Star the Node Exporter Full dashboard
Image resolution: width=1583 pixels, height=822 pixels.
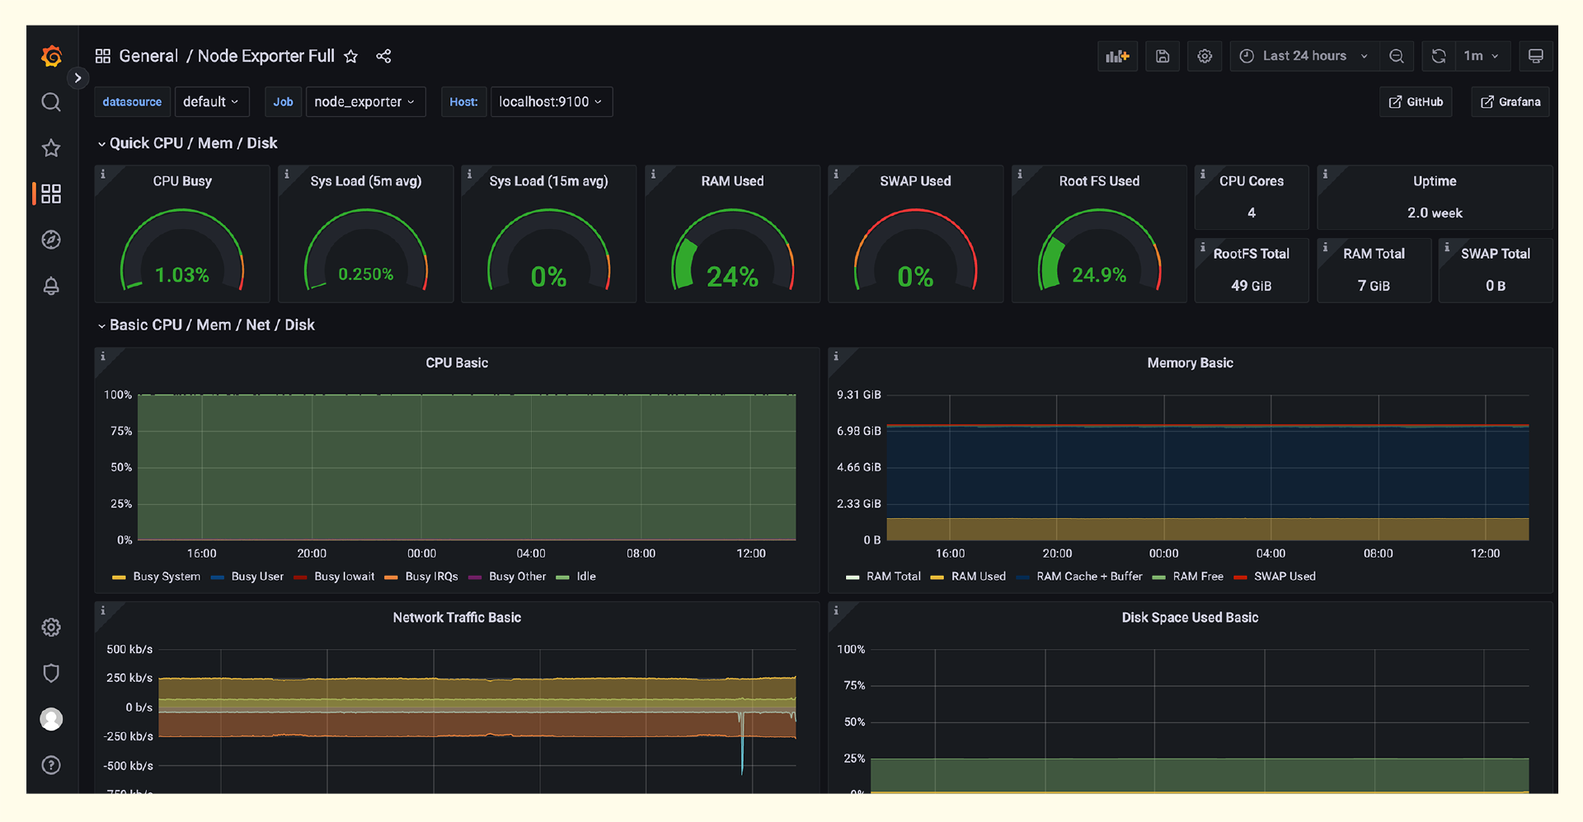pos(351,56)
